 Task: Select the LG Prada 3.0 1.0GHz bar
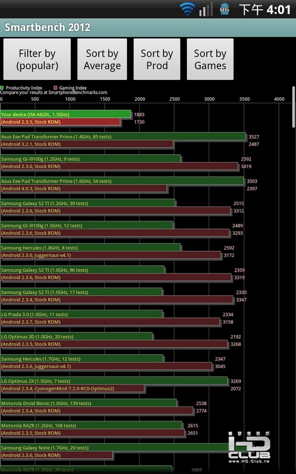(x=81, y=315)
